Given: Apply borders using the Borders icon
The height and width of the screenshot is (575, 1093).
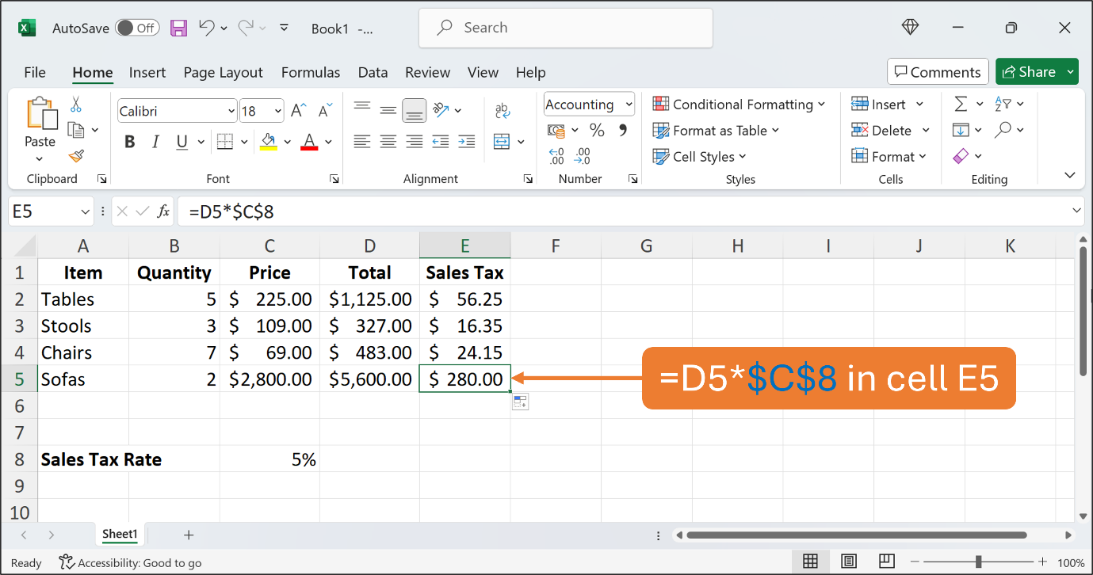Looking at the screenshot, I should tap(225, 143).
